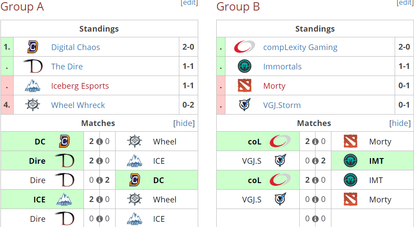The image size is (414, 227).
Task: Open the compLexity Gaming team link
Action: (300, 47)
